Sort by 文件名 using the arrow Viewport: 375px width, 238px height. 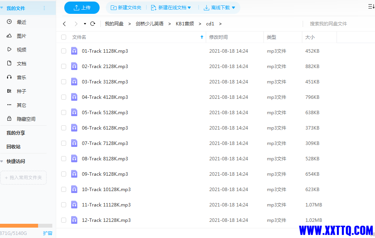[x=202, y=37]
